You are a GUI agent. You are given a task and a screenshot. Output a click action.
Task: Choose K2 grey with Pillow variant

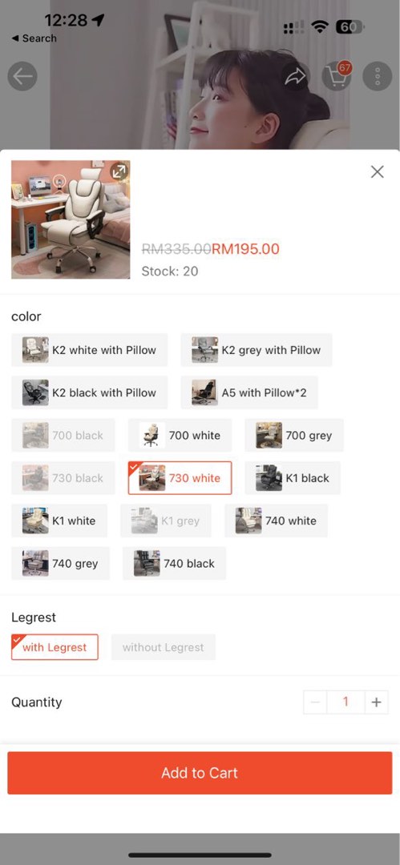coord(257,350)
